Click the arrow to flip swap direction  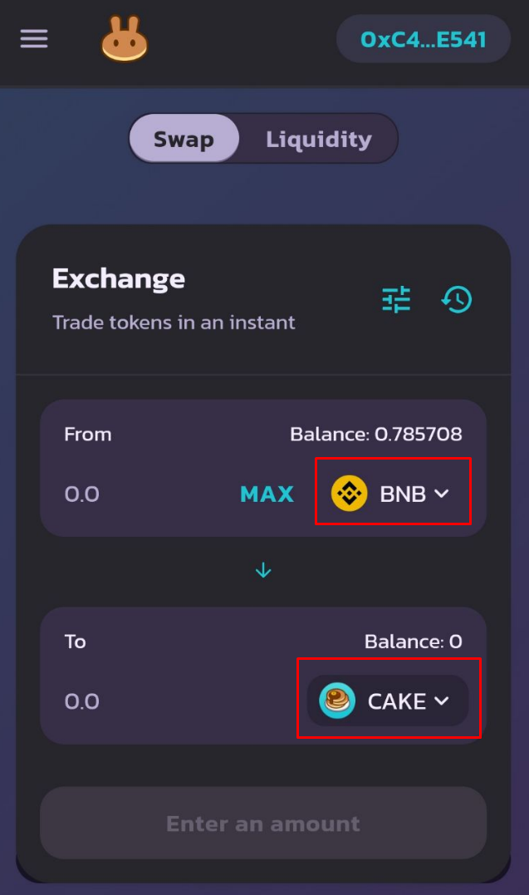(263, 570)
